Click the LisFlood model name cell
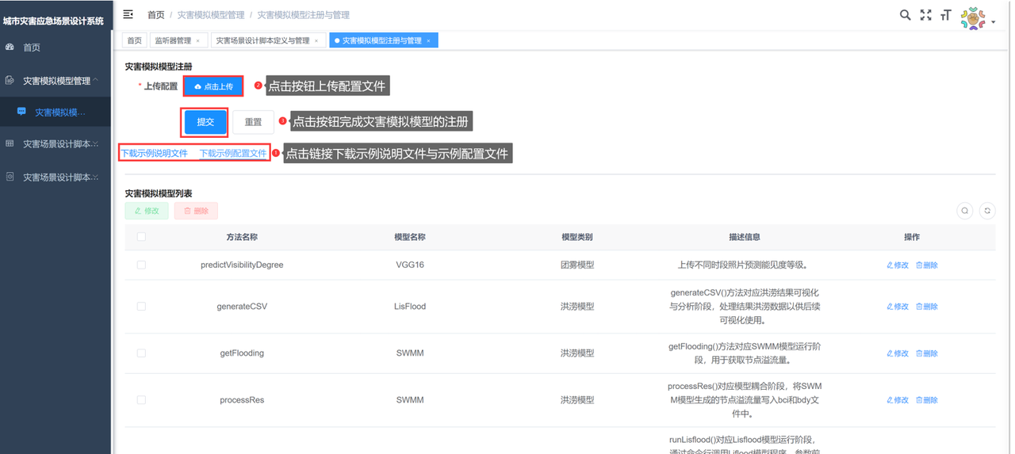Viewport: 1015px width, 454px height. 410,306
